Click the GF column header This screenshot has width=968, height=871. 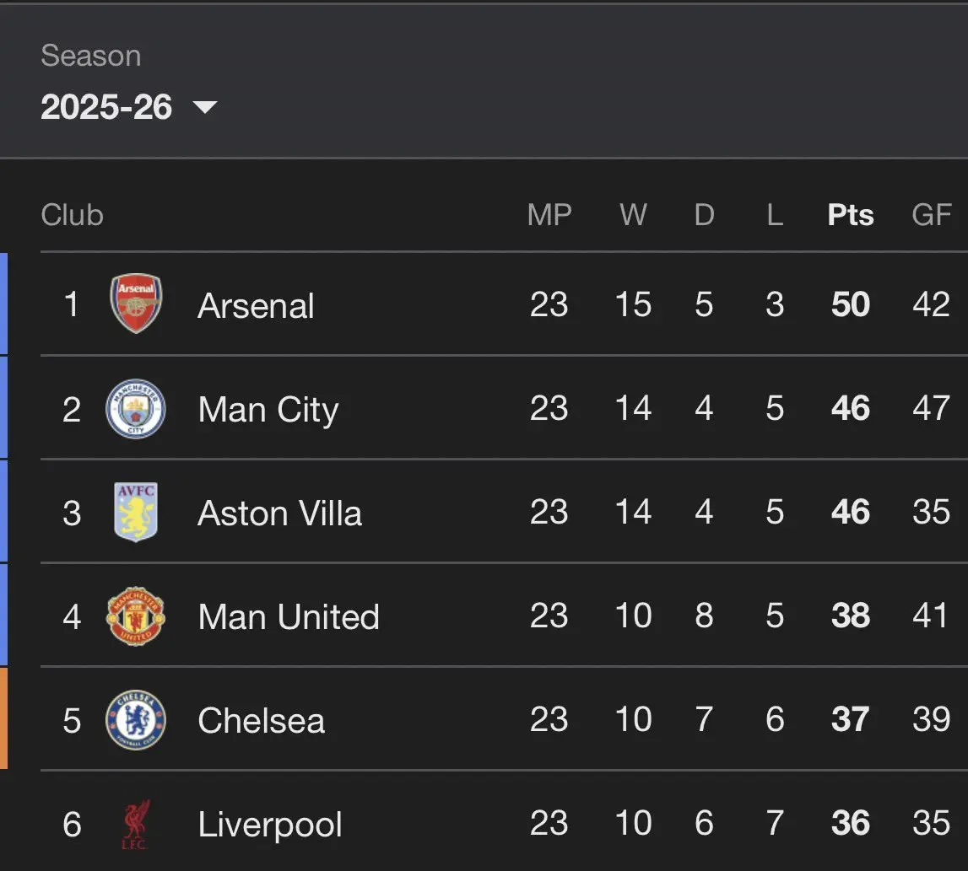point(932,215)
